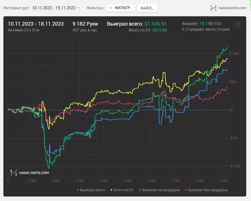This screenshot has width=251, height=201.
Task: Click the $0 y-axis label
Action: click(x=231, y=110)
